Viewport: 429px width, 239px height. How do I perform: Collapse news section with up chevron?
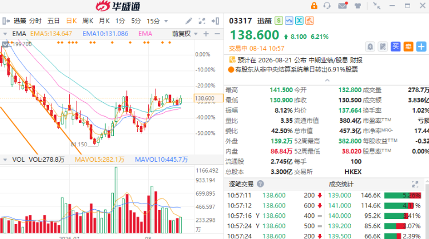coord(327,80)
